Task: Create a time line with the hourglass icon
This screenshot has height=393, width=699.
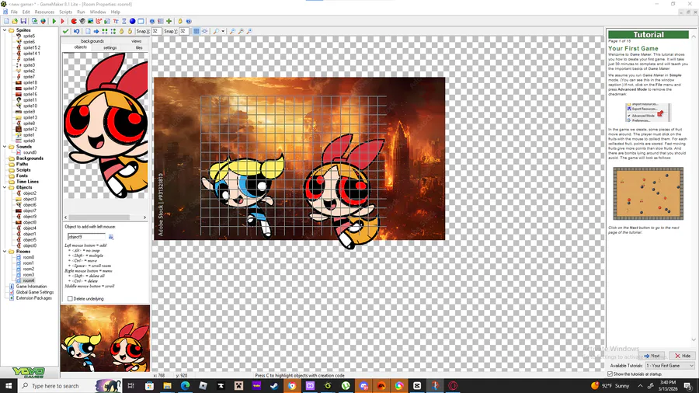Action: click(x=124, y=21)
